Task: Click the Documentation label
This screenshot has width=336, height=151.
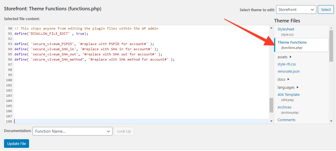Action: tap(18, 131)
